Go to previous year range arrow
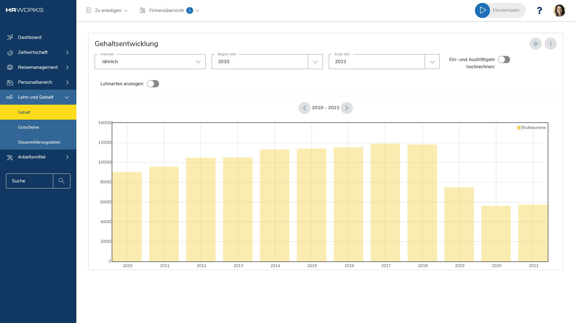Viewport: 575px width, 323px height. [304, 108]
